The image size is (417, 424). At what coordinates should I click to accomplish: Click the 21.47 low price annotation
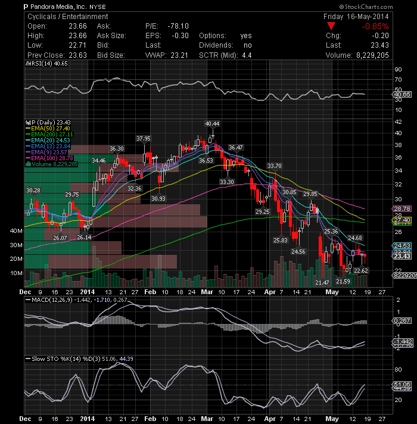[x=322, y=283]
